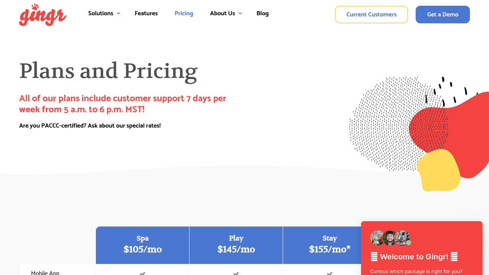Click the Gingr paw logo
This screenshot has height=275, width=489.
(x=42, y=15)
